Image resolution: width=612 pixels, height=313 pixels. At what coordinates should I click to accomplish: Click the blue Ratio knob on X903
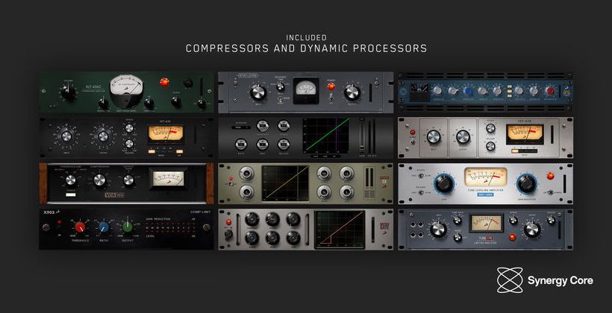(x=104, y=227)
